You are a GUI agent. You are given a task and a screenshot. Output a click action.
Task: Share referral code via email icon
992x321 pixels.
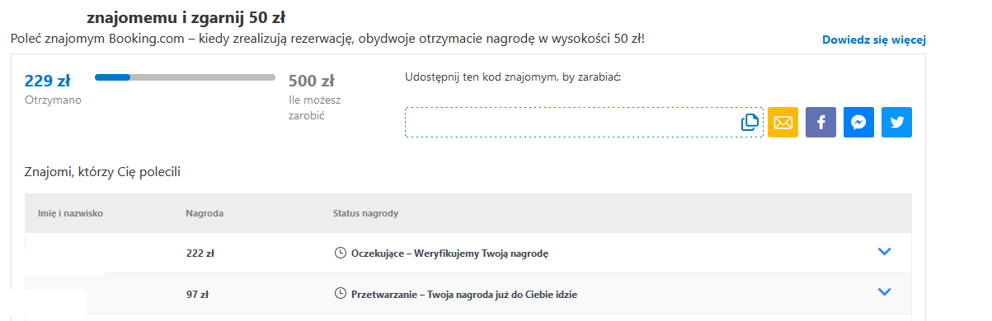[783, 123]
